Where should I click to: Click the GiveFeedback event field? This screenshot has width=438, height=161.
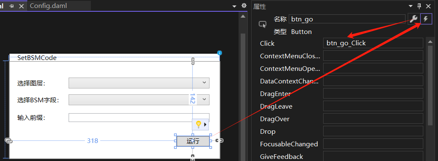point(373,156)
